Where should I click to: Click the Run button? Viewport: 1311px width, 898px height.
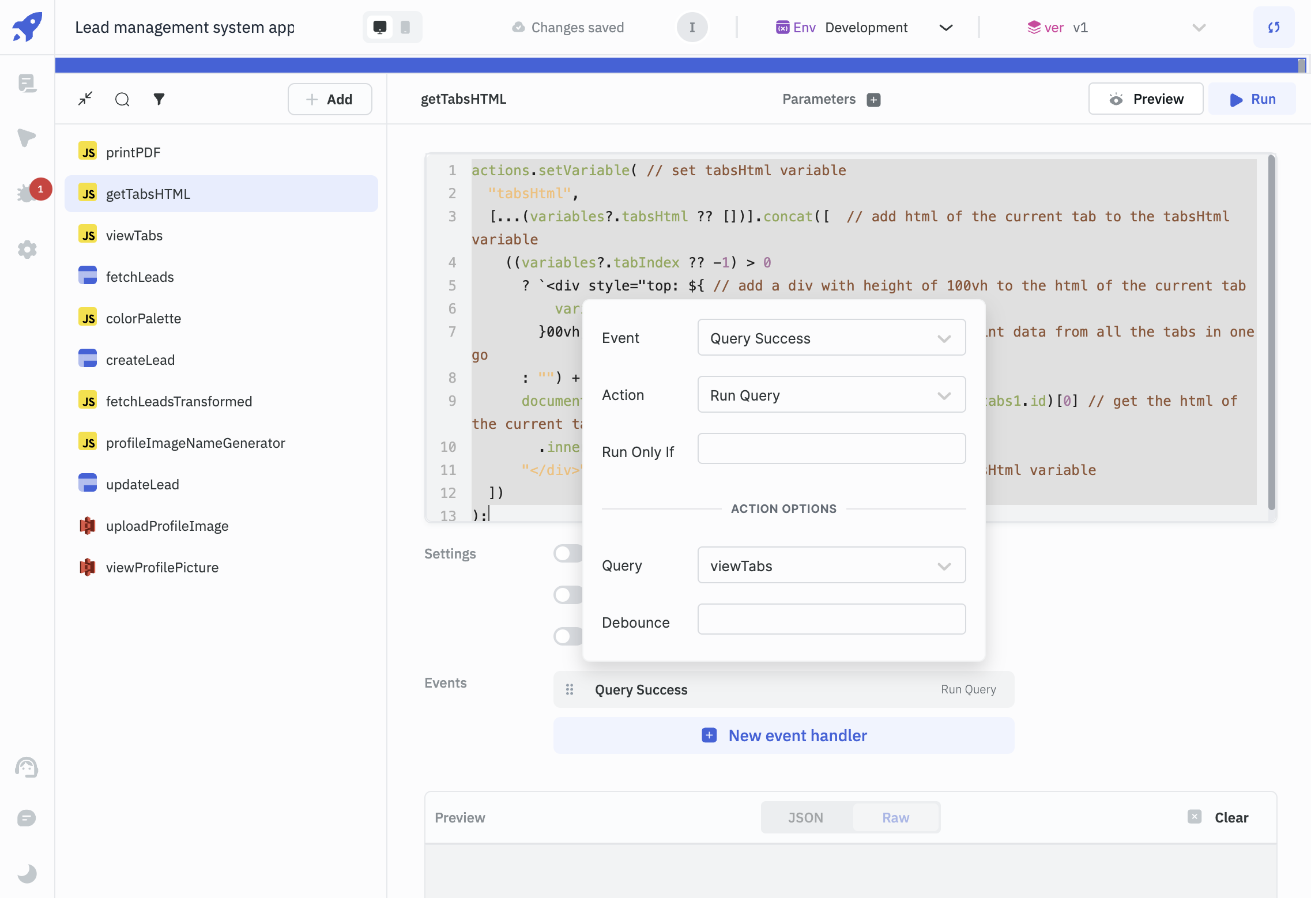[x=1252, y=99]
